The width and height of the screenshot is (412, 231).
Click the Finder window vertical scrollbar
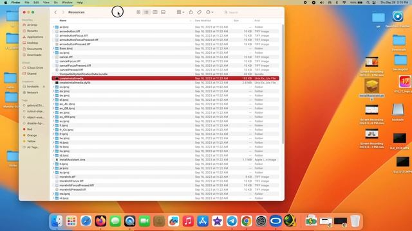pos(283,84)
